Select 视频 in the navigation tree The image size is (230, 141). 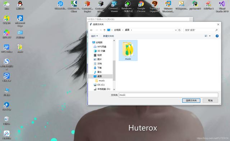pyautogui.click(x=98, y=55)
